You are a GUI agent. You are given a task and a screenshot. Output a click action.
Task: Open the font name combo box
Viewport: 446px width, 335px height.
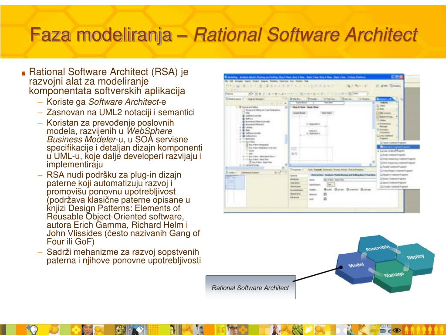[x=239, y=94]
